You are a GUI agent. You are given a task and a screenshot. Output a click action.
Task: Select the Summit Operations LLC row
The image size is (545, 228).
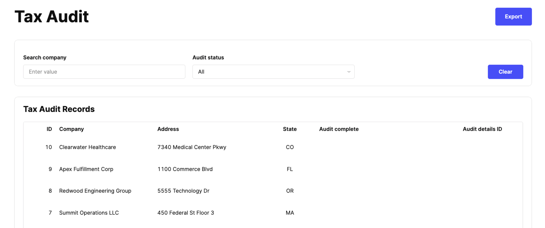(x=88, y=213)
